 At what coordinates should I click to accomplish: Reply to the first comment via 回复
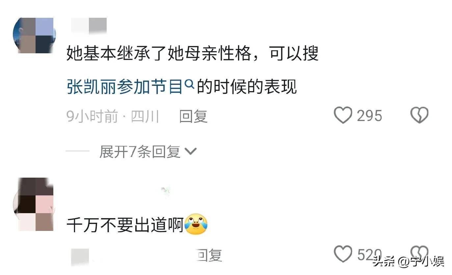click(x=193, y=116)
